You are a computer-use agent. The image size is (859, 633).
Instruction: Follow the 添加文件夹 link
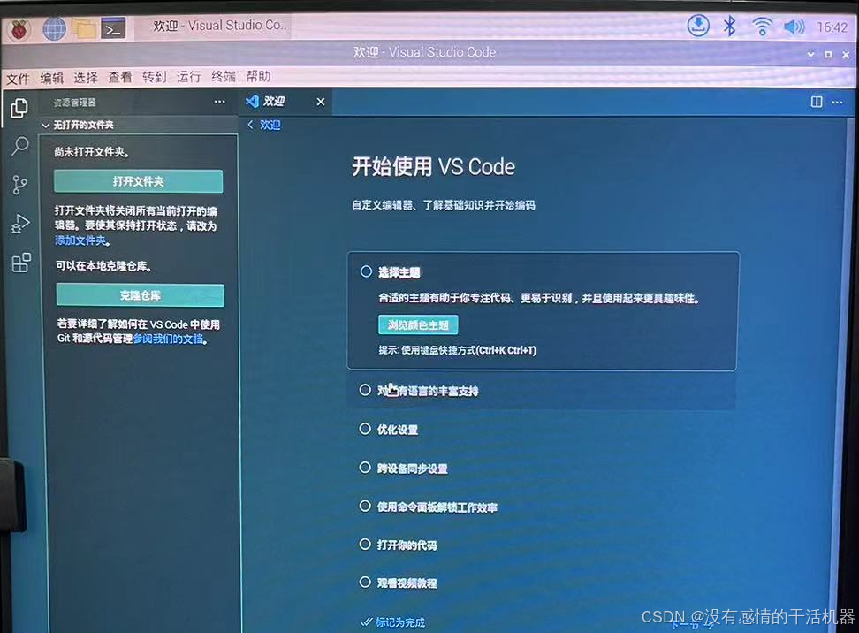click(81, 240)
